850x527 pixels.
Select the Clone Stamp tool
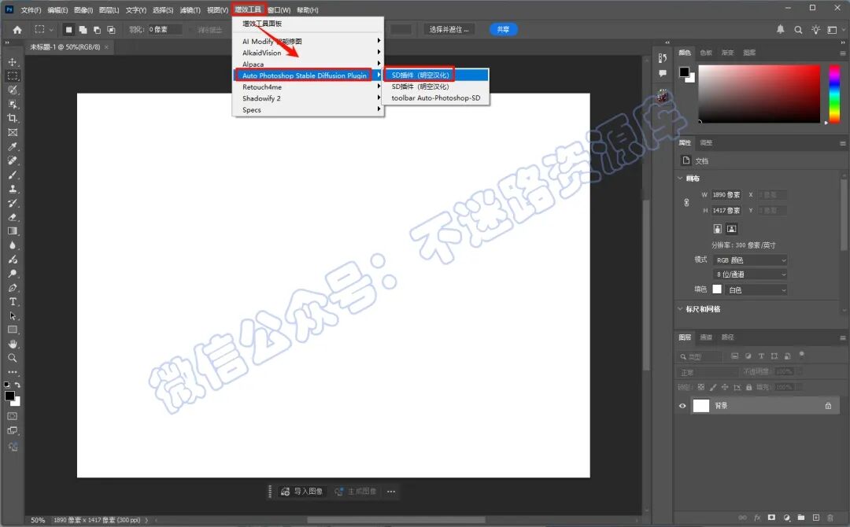pyautogui.click(x=13, y=189)
